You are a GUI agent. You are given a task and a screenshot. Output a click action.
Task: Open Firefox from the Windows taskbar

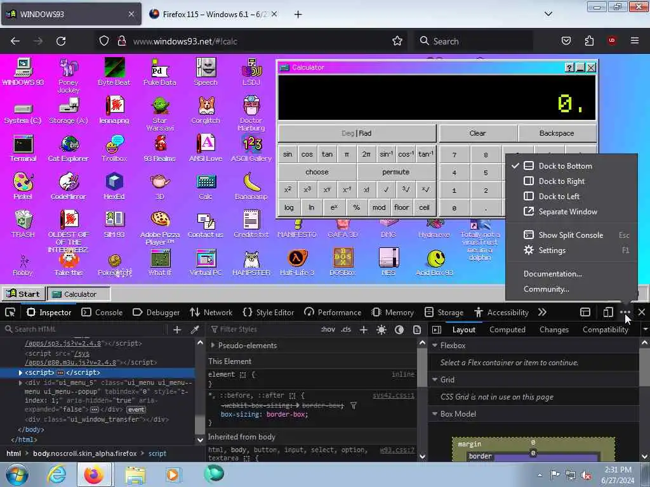(94, 474)
